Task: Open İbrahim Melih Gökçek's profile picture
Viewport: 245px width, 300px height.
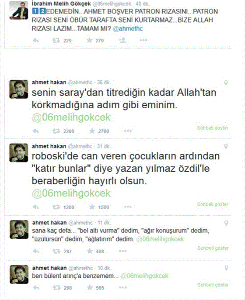Action: pyautogui.click(x=19, y=10)
